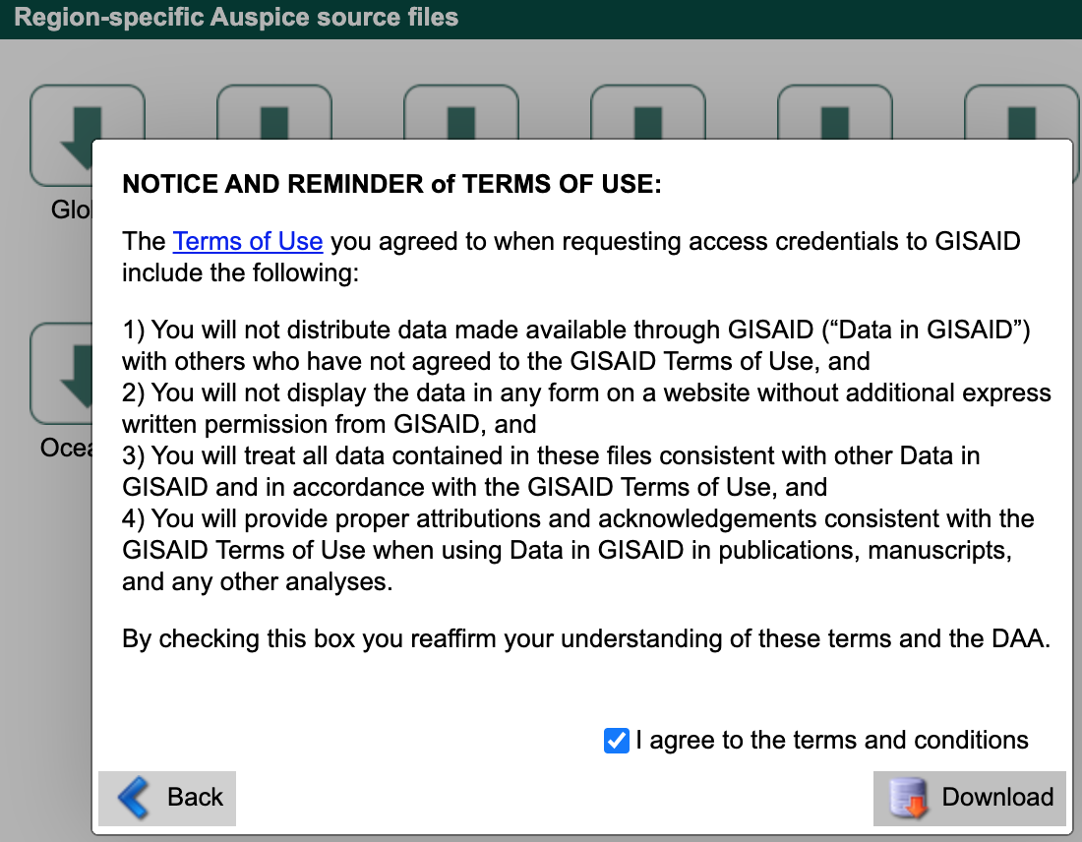Click the database download icon
This screenshot has width=1082, height=842.
909,798
